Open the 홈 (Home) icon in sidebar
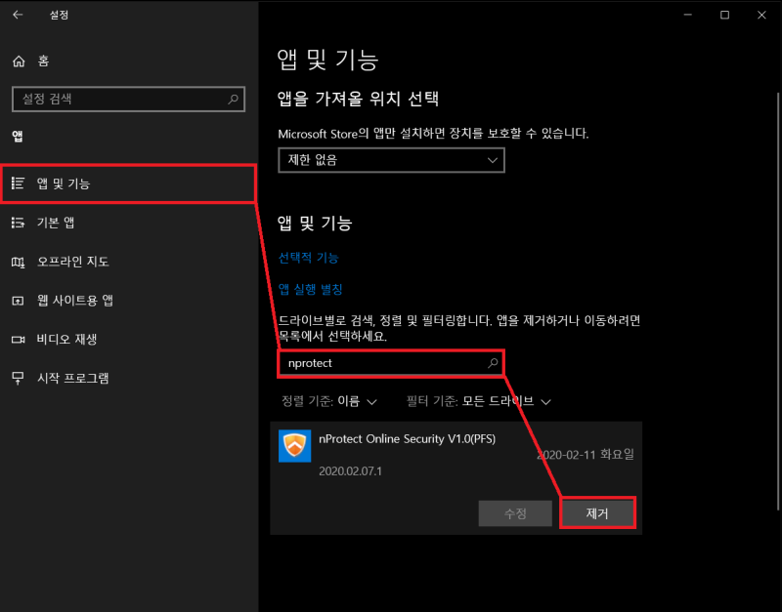This screenshot has height=612, width=782. coord(18,61)
